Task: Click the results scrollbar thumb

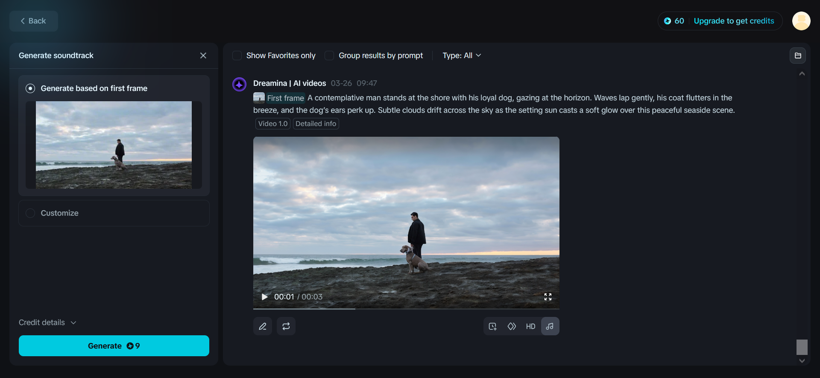Action: [802, 347]
